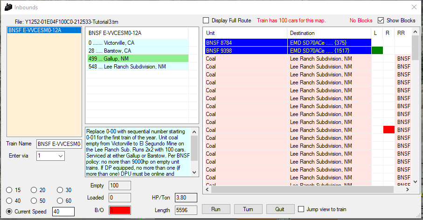The height and width of the screenshot is (220, 423).
Task: Click the Current Speed value field
Action: 63,212
